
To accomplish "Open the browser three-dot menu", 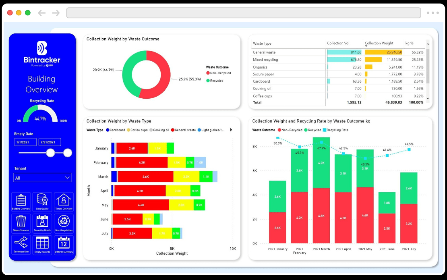I will click(x=433, y=13).
